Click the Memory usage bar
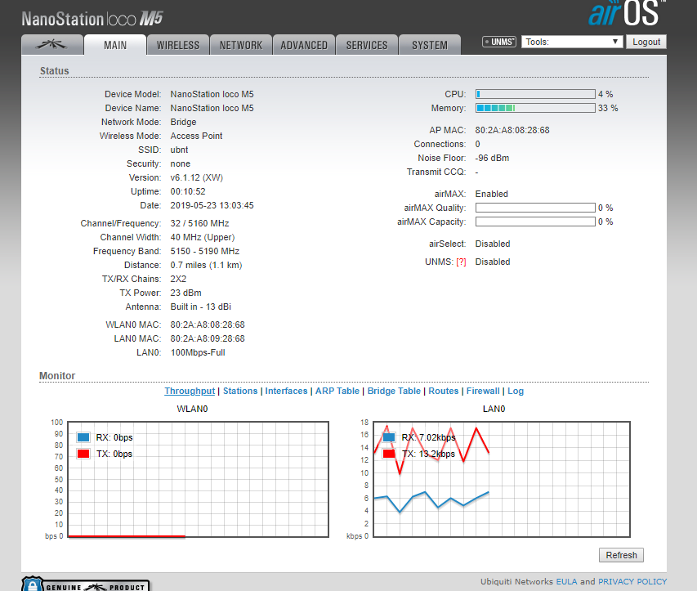 pos(535,108)
